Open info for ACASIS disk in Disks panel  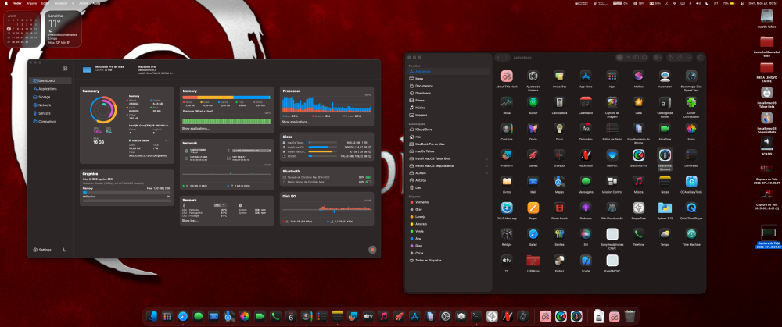[370, 156]
